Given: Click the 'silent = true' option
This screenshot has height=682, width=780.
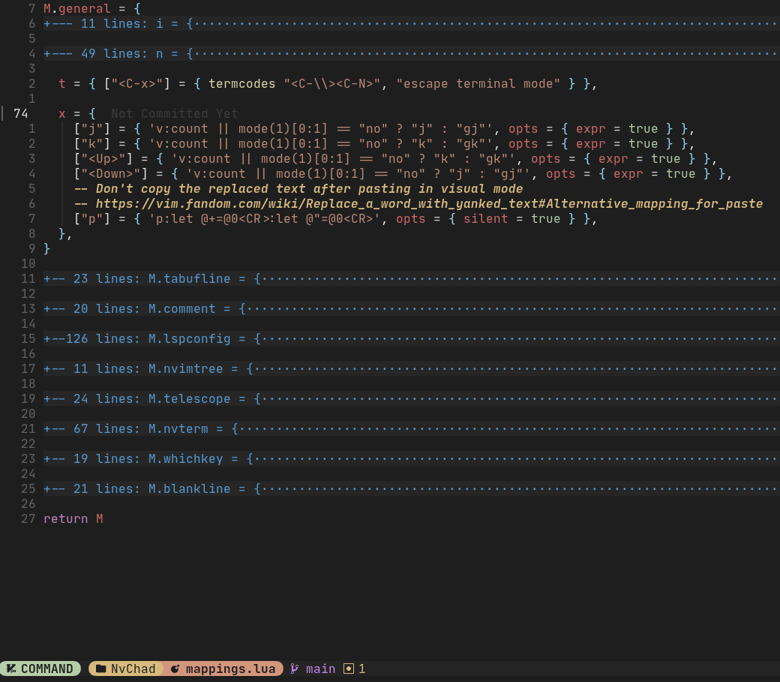Looking at the screenshot, I should click(511, 218).
